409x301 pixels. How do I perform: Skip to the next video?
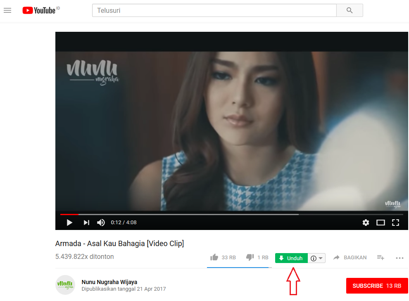[x=86, y=223]
